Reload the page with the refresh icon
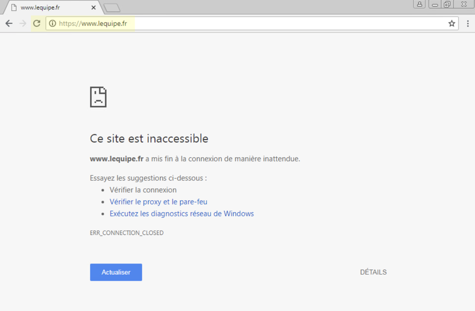This screenshot has width=475, height=311. pyautogui.click(x=37, y=23)
